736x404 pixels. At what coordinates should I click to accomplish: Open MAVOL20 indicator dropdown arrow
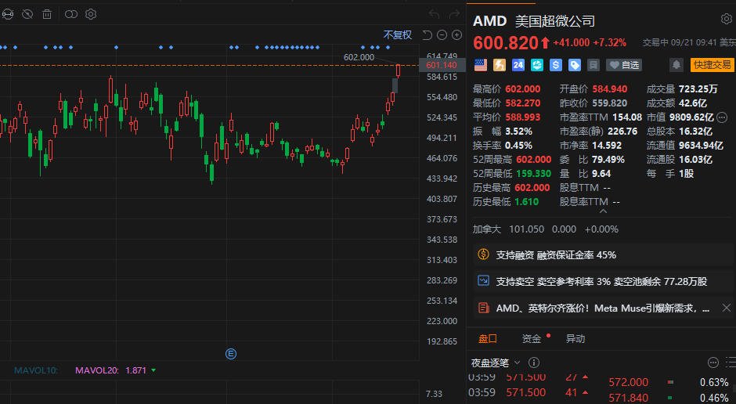(153, 370)
